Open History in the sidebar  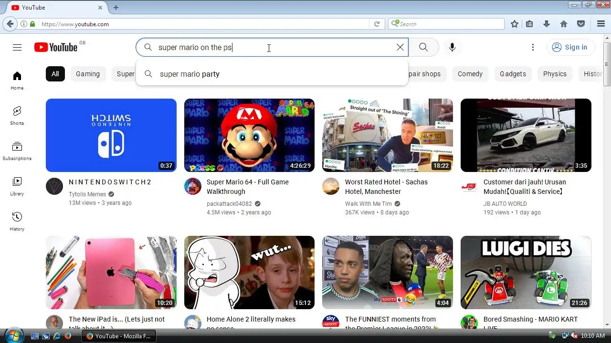(17, 222)
